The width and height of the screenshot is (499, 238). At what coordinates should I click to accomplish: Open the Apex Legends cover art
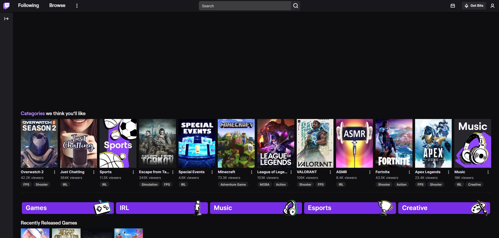(433, 143)
